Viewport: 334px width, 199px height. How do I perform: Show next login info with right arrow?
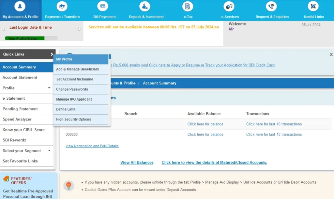click(x=79, y=29)
